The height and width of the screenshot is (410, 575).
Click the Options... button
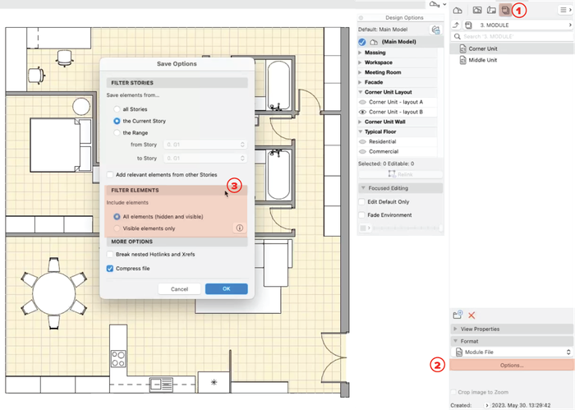[512, 366]
